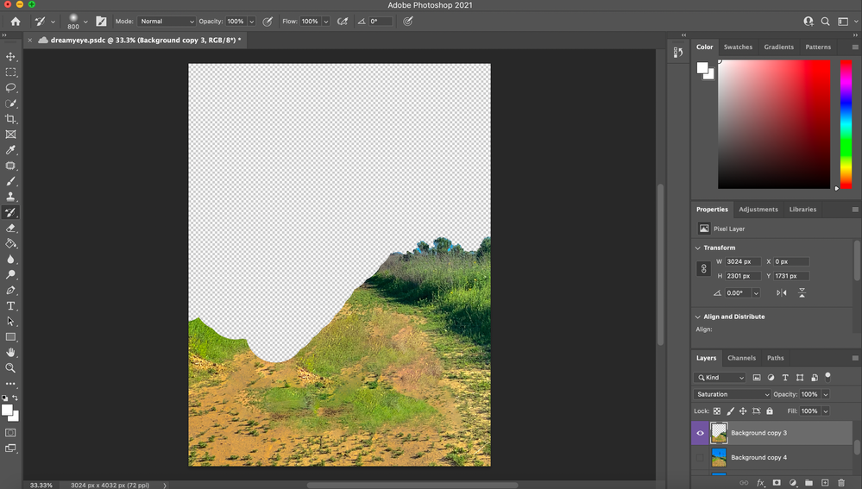Toggle link width and height constraint
This screenshot has height=489, width=862.
[703, 269]
